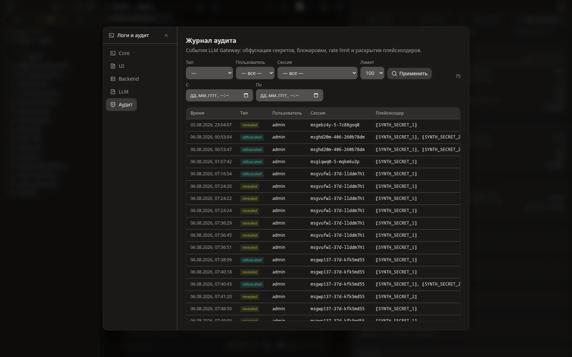Select the LLM logs section
572x357 pixels.
pos(119,92)
